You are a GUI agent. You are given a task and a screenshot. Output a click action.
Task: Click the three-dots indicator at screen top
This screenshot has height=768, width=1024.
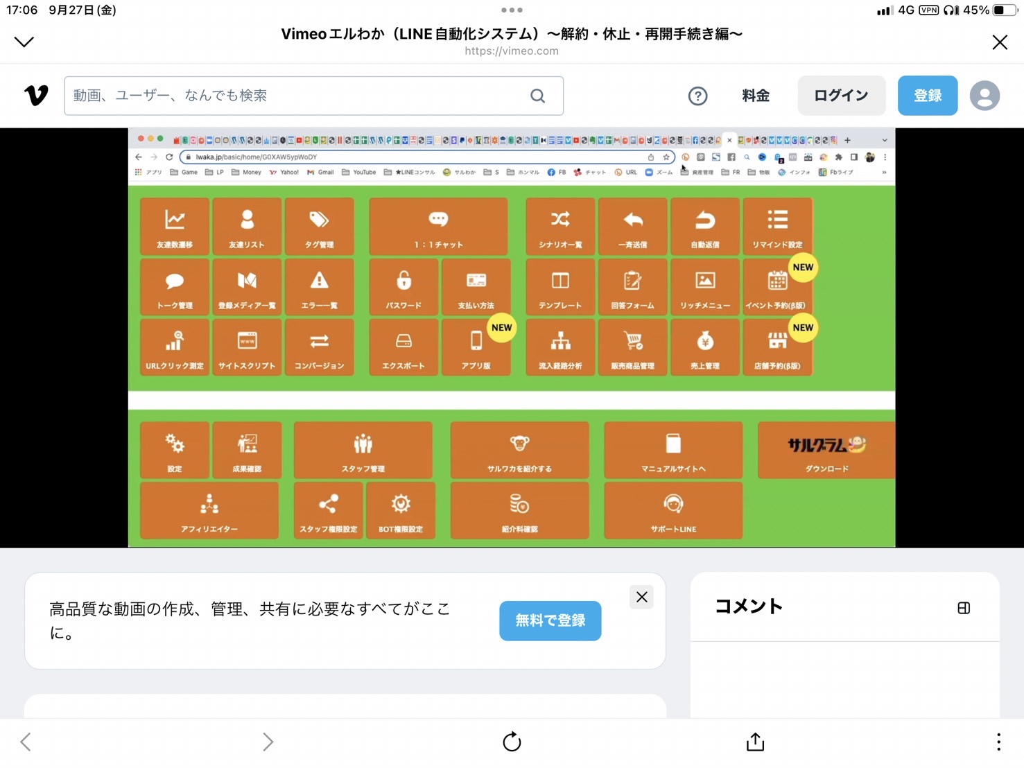tap(512, 10)
